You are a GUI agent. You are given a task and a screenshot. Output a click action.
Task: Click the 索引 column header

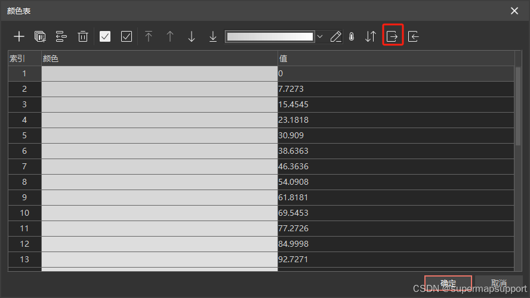pos(24,58)
